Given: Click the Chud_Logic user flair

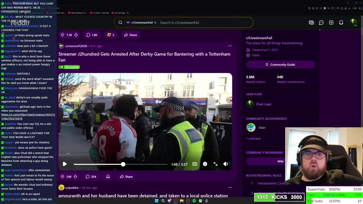Looking at the screenshot, I should point(263,104).
